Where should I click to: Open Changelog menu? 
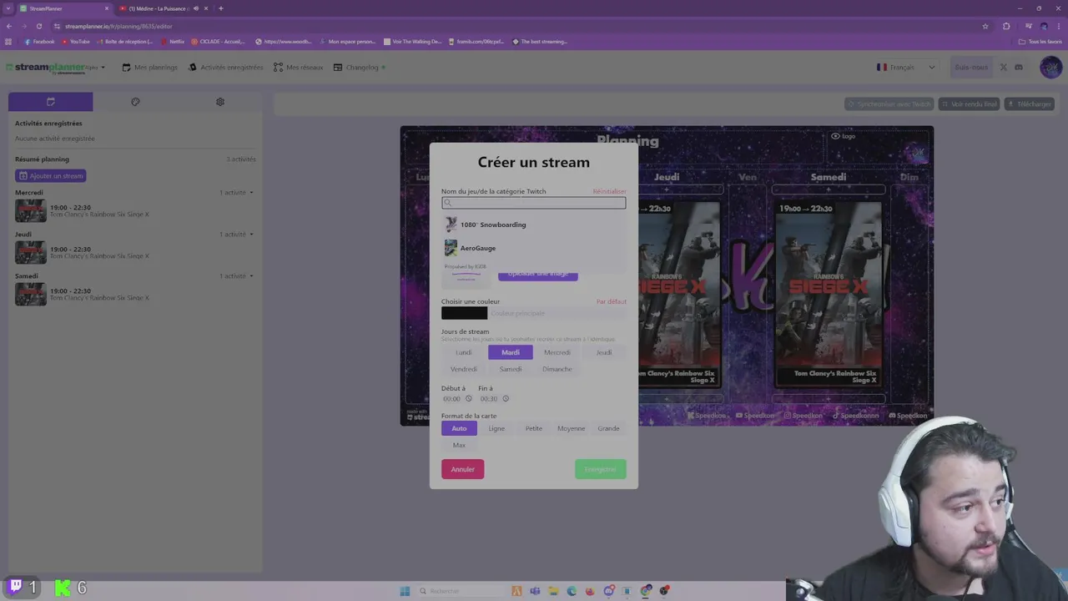click(x=360, y=68)
